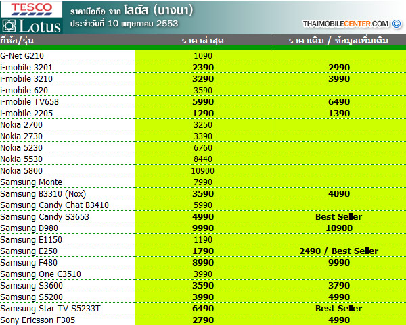Click 2490 / Best Seller for Samsung E250
This screenshot has height=325, width=406.
[339, 251]
